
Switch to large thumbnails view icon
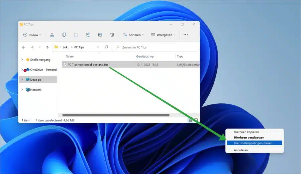(196, 120)
